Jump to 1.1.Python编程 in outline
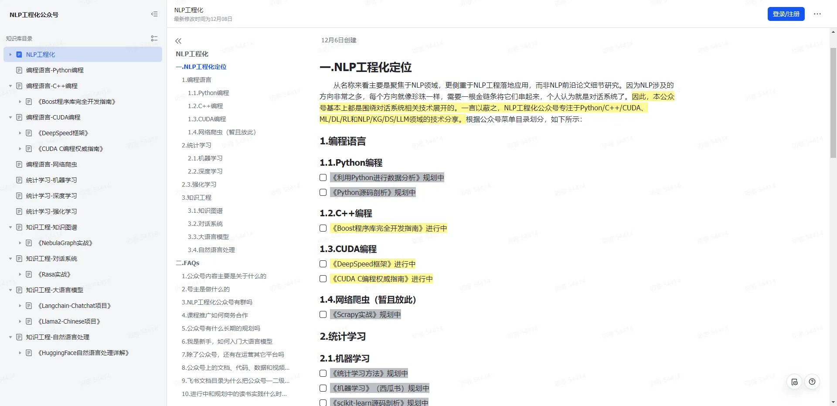This screenshot has width=837, height=406. coord(208,93)
